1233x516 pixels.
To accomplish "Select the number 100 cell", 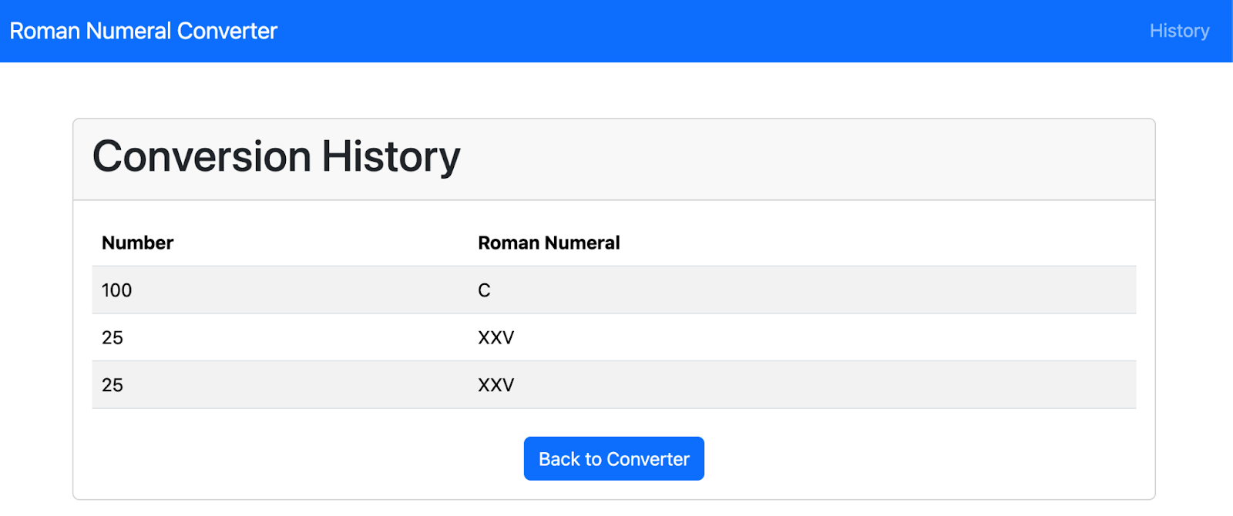I will (x=116, y=290).
